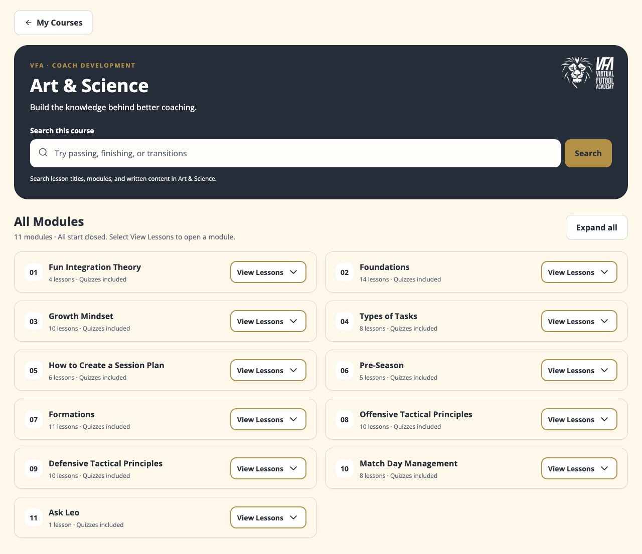Click Offensive Tactical Principles title

point(416,414)
